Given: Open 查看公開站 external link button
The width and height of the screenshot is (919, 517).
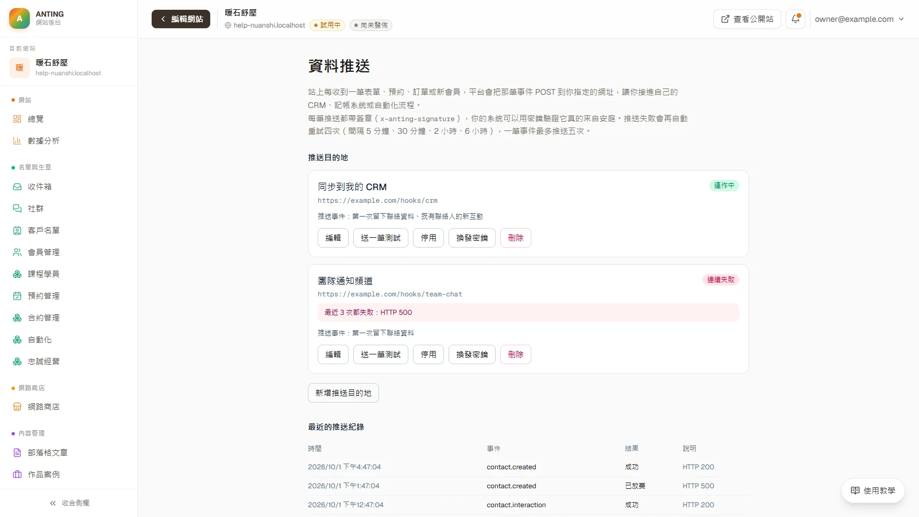Looking at the screenshot, I should pos(747,19).
